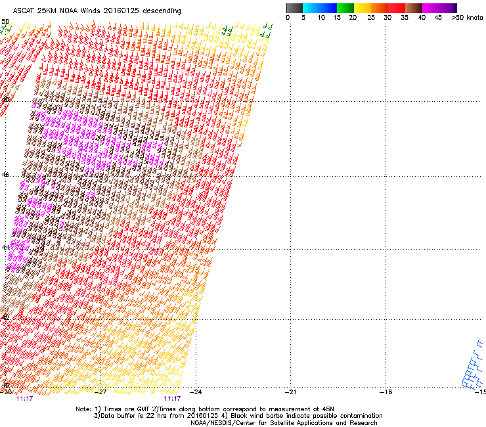Click the blue wind barb cluster in the map's corner
The height and width of the screenshot is (427, 486).
(473, 365)
